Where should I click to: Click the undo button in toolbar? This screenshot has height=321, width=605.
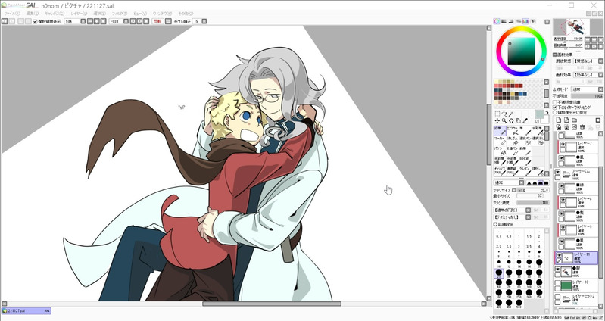(5, 21)
